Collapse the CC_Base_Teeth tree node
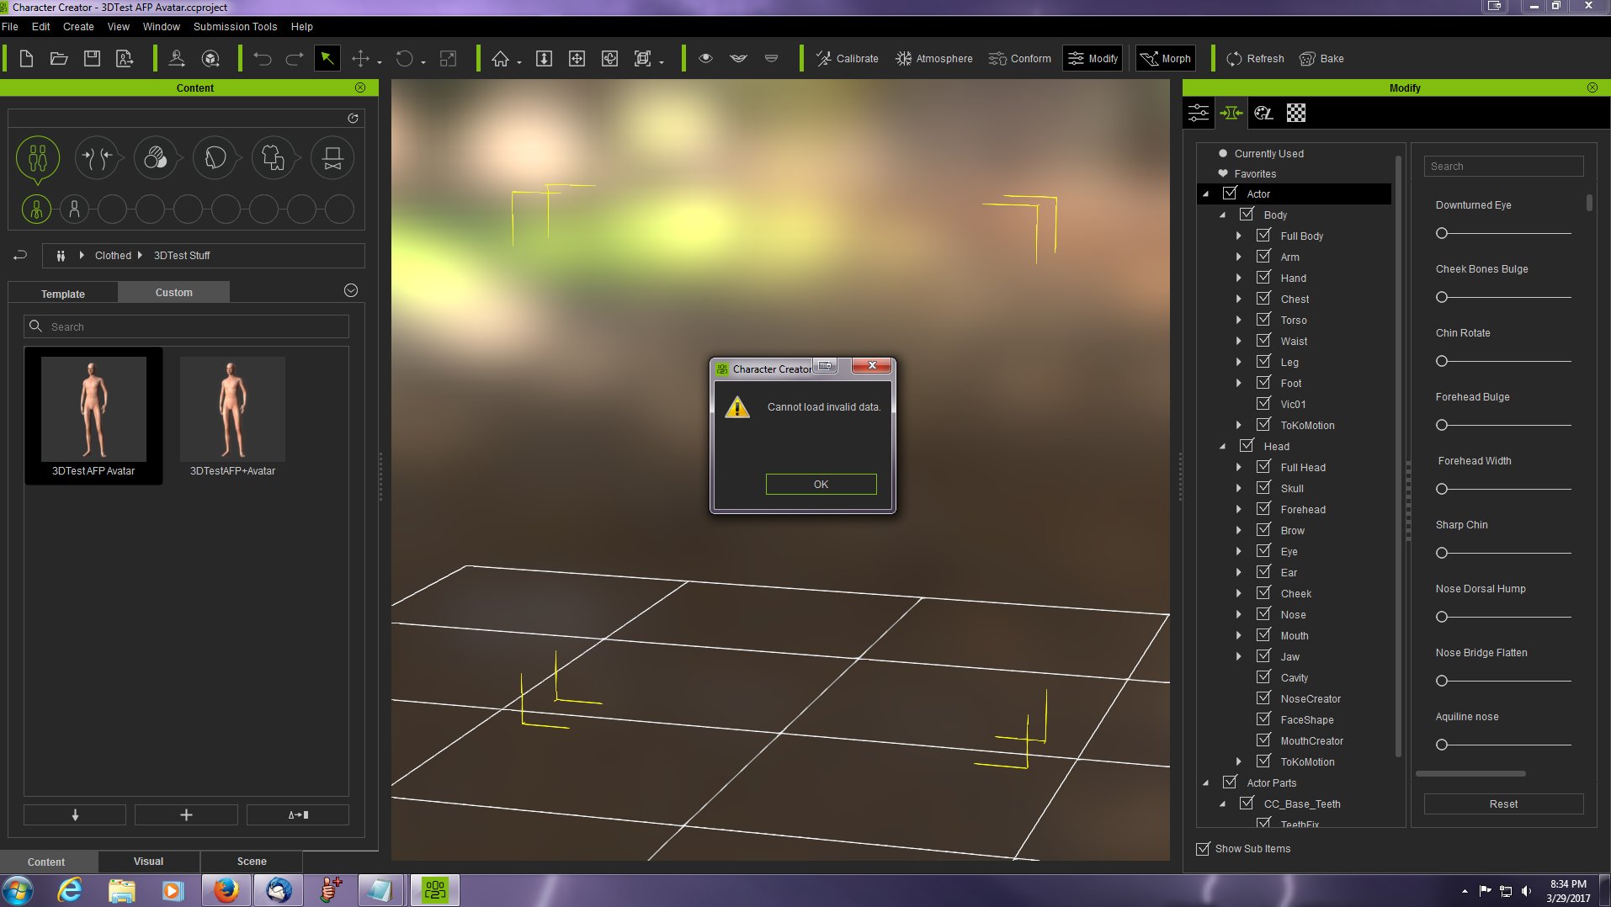 coord(1222,804)
